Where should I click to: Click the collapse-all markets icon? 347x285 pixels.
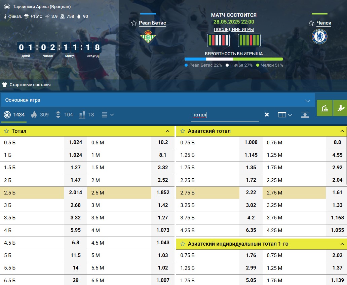click(x=305, y=114)
